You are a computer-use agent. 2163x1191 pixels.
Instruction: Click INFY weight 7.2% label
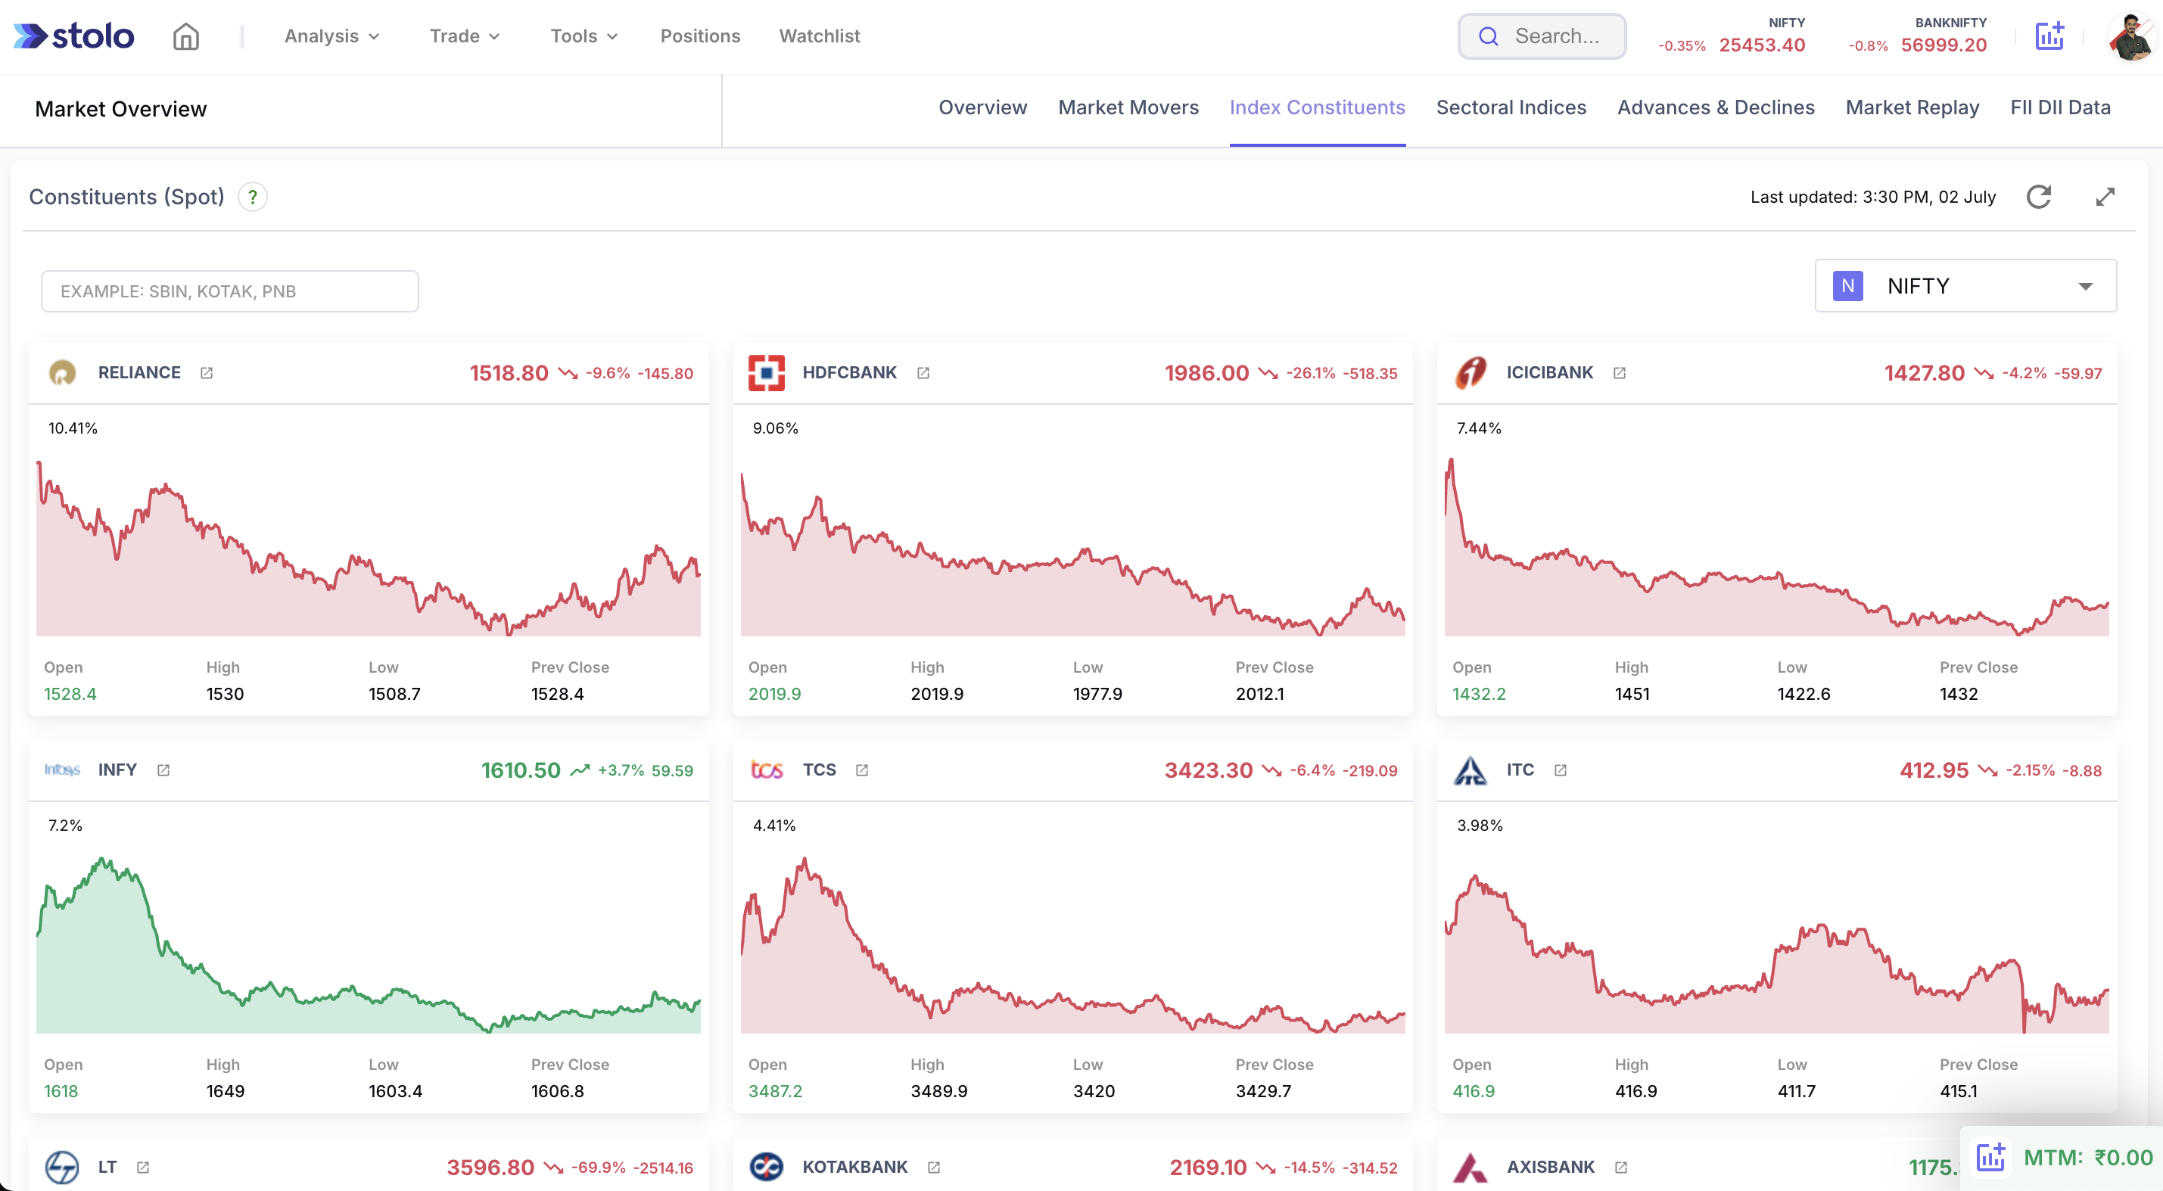click(x=64, y=825)
